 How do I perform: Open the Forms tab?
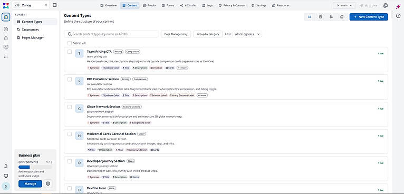(x=168, y=5)
